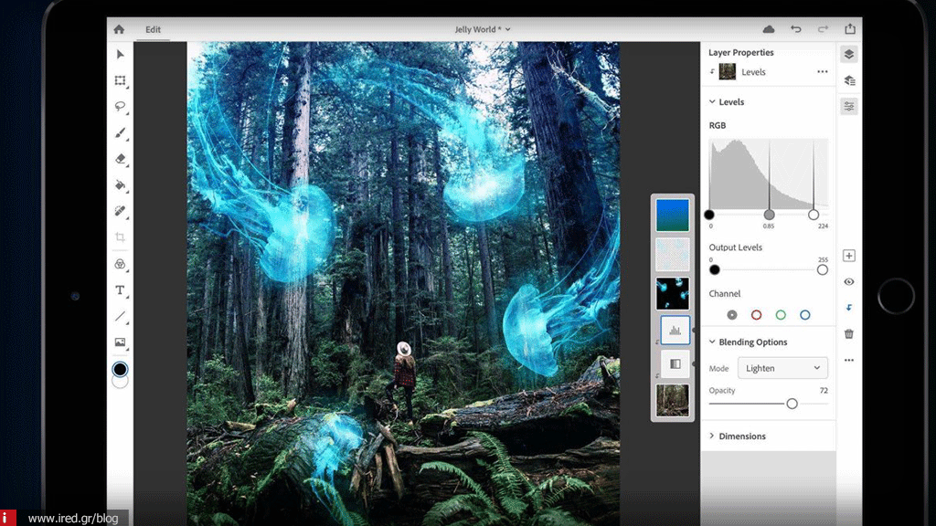Select the red channel radio button
The width and height of the screenshot is (936, 526).
(756, 315)
